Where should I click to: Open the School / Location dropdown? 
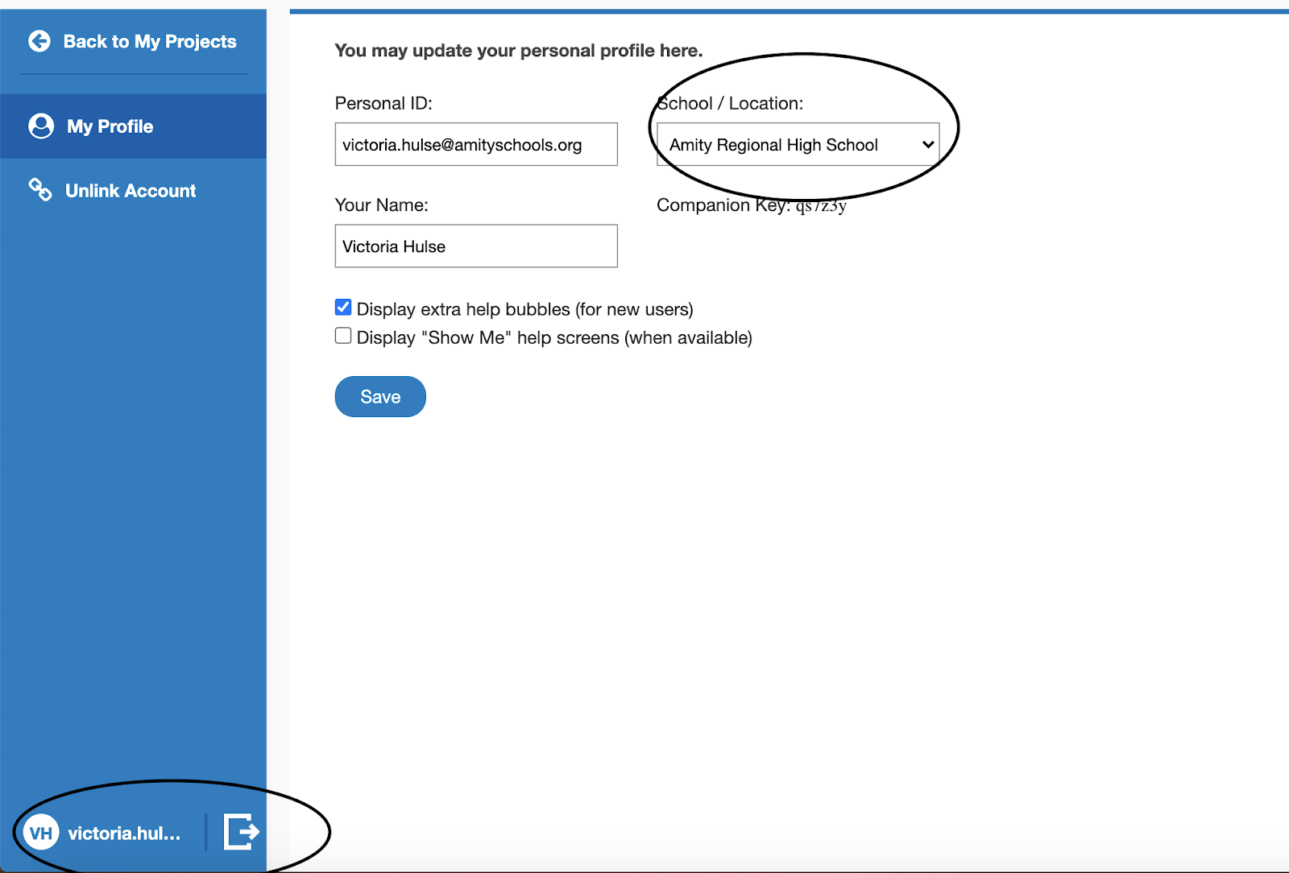pos(798,144)
